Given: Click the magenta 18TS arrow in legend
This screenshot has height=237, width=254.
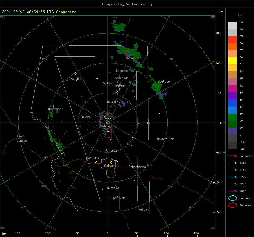Looking at the screenshot, I should [x=233, y=191].
